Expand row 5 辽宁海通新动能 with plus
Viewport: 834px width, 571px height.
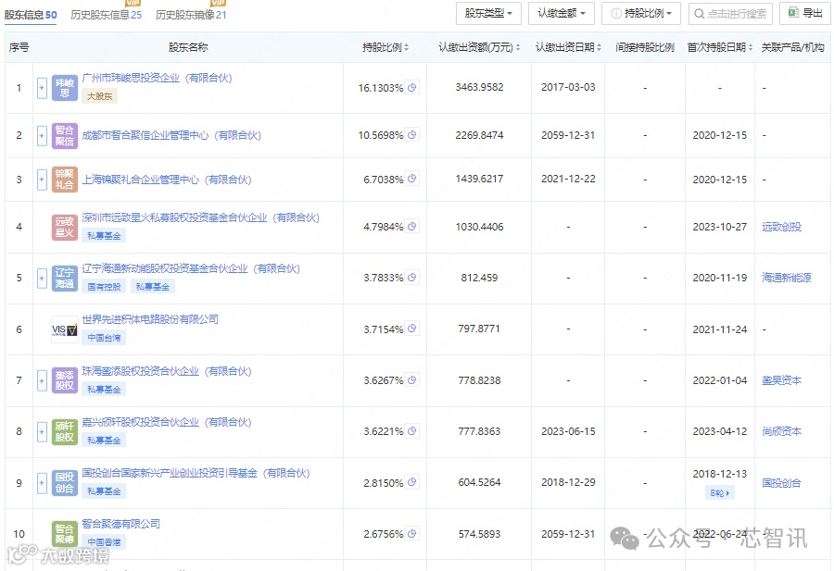pyautogui.click(x=42, y=278)
